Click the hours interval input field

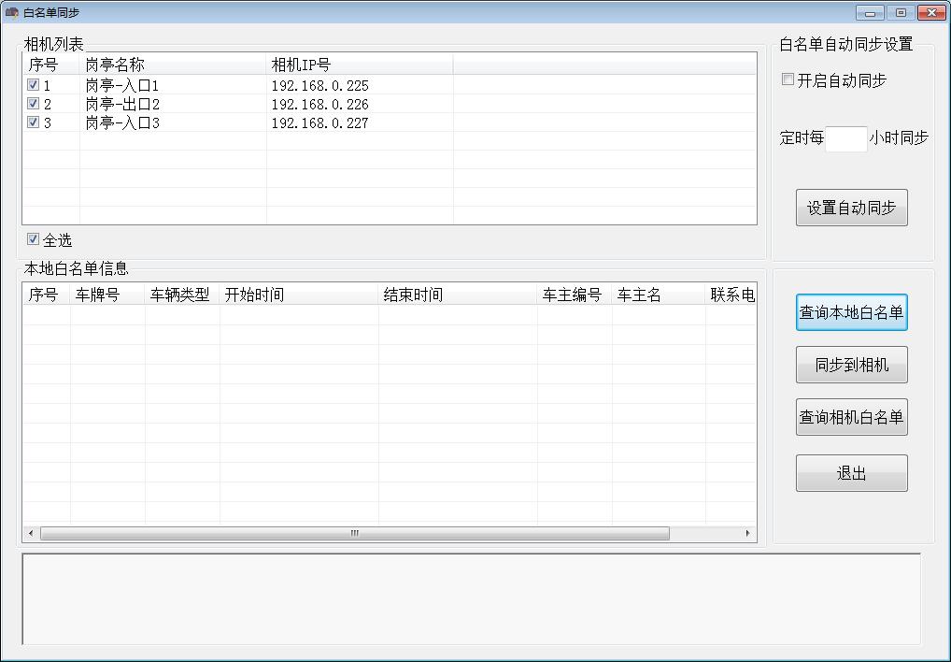[846, 138]
